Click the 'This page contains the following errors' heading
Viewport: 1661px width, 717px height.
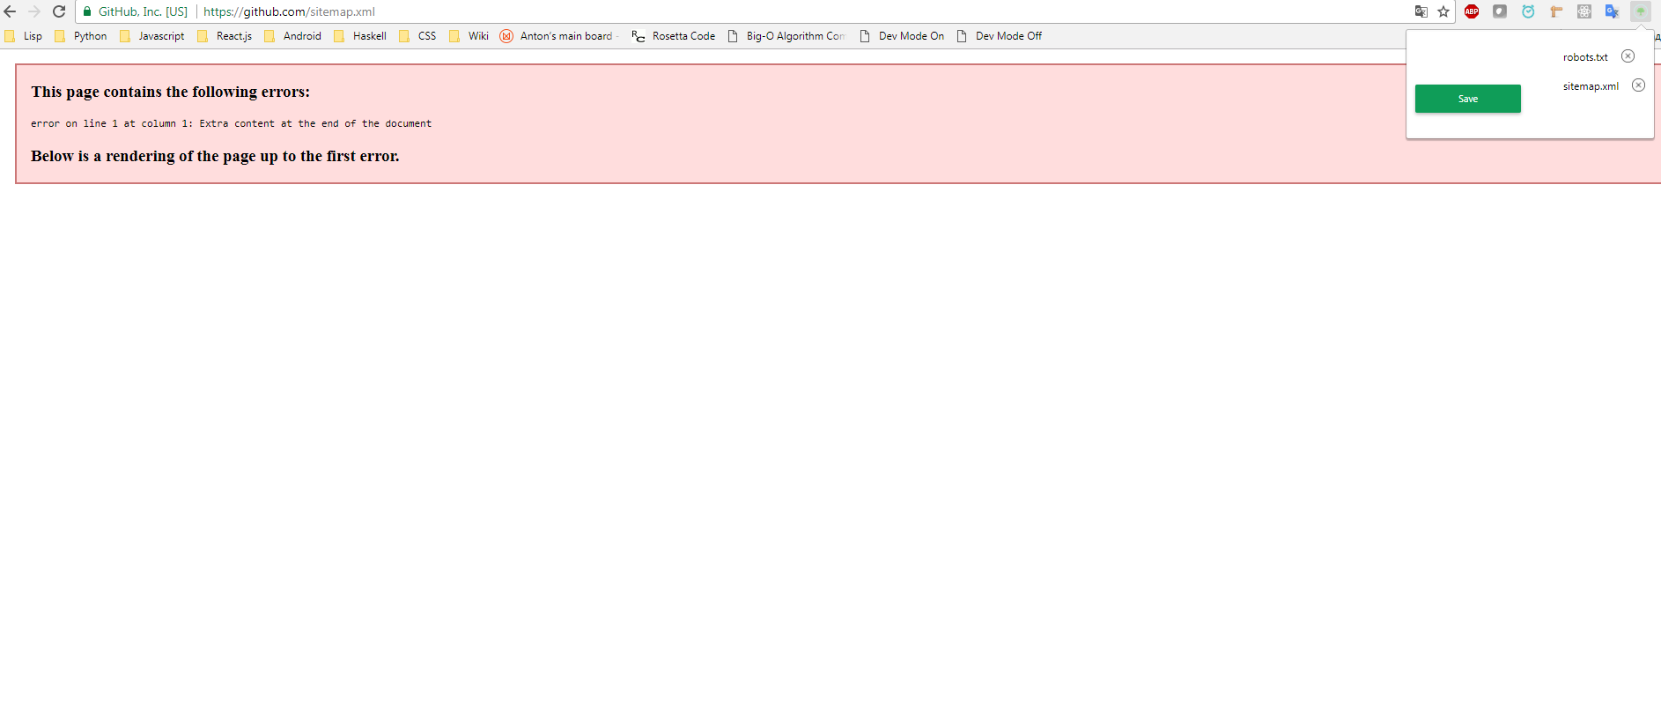point(171,92)
